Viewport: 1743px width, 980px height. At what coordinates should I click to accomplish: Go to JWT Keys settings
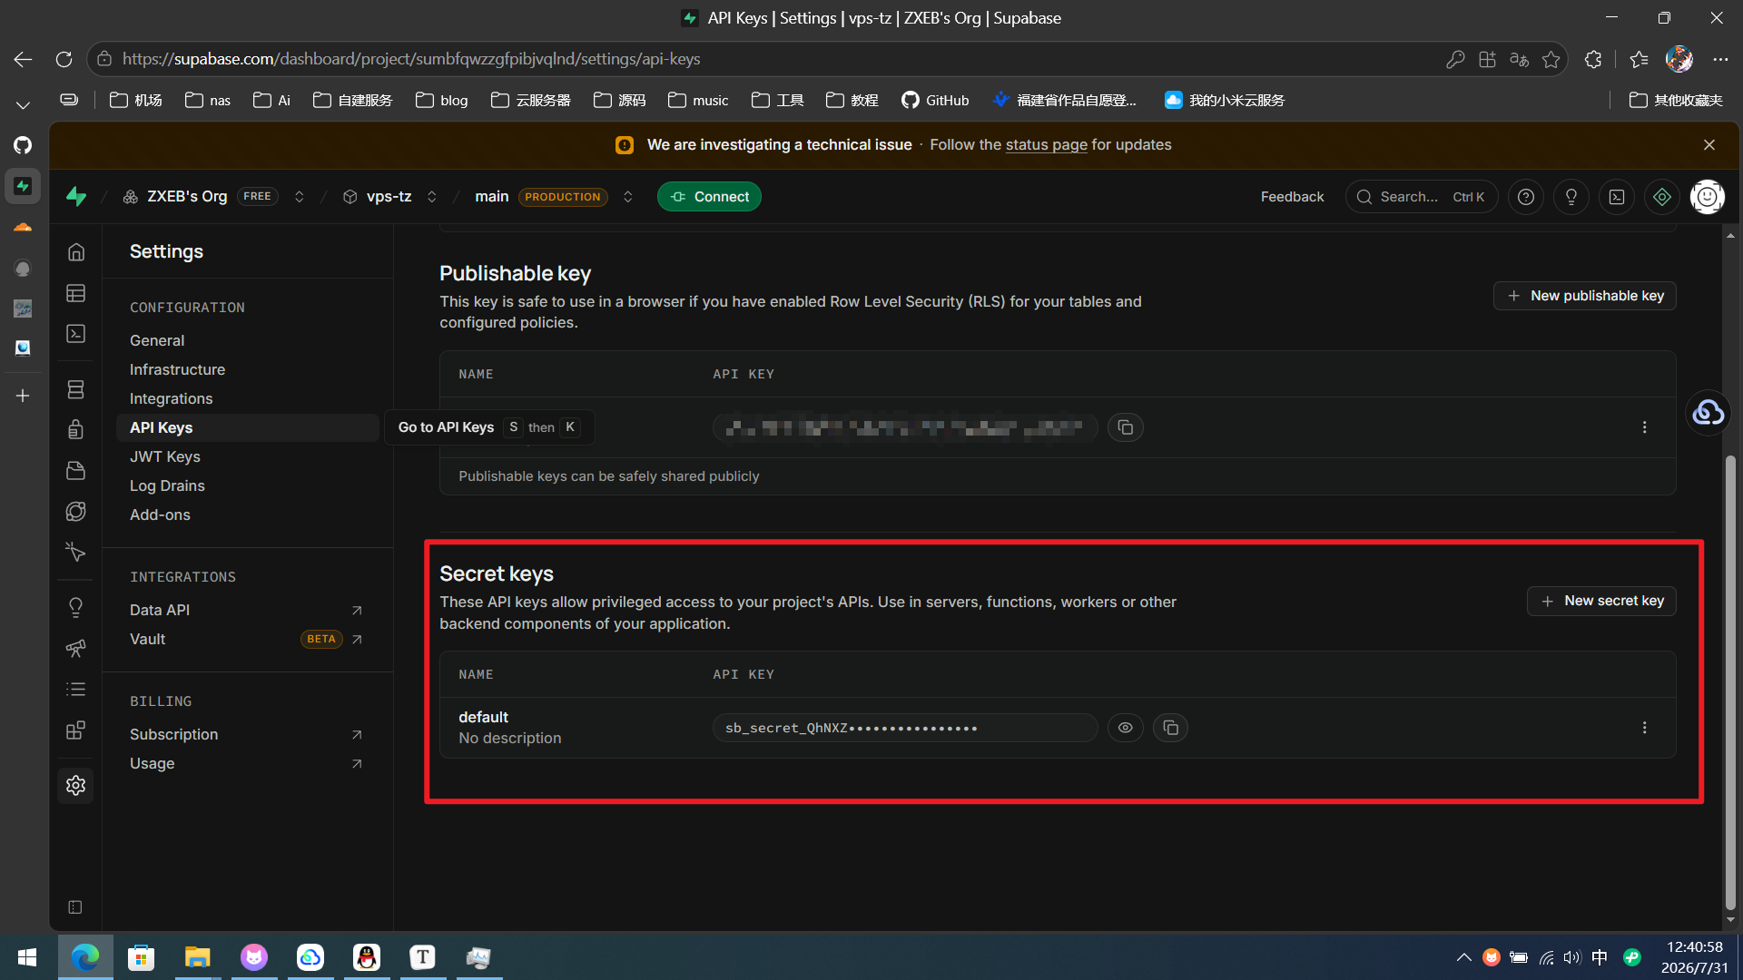point(164,456)
